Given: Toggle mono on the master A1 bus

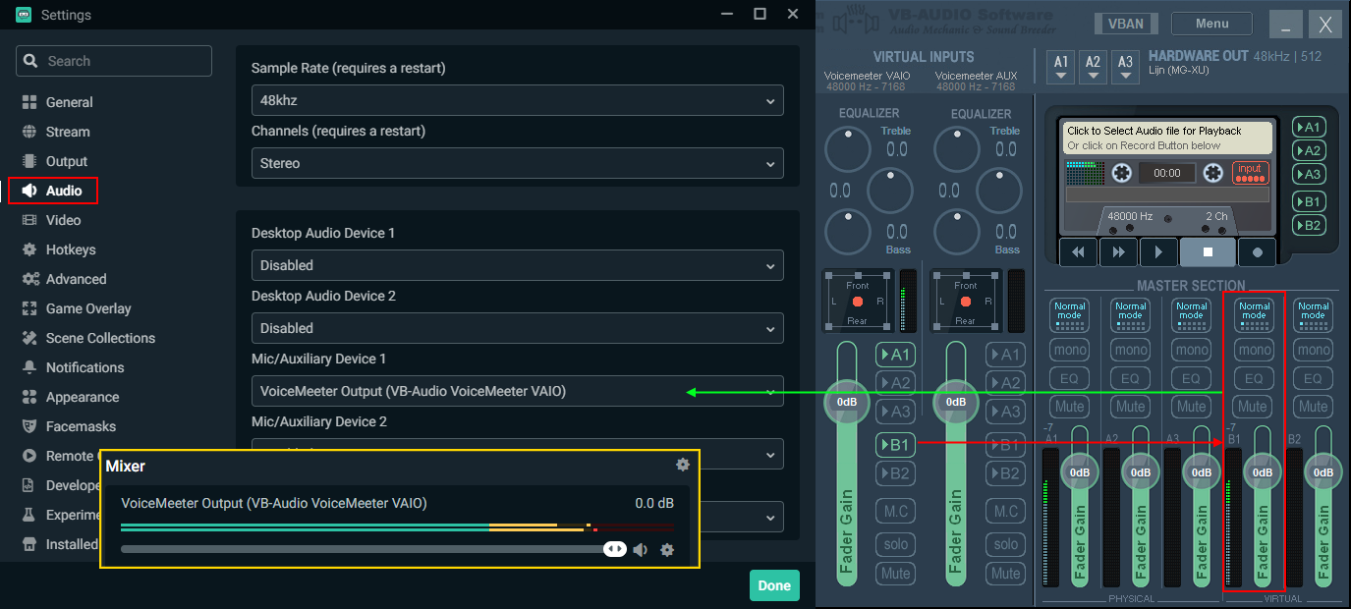Looking at the screenshot, I should pyautogui.click(x=1070, y=350).
